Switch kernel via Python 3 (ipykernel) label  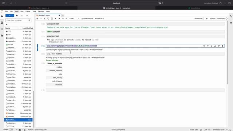coord(217,19)
